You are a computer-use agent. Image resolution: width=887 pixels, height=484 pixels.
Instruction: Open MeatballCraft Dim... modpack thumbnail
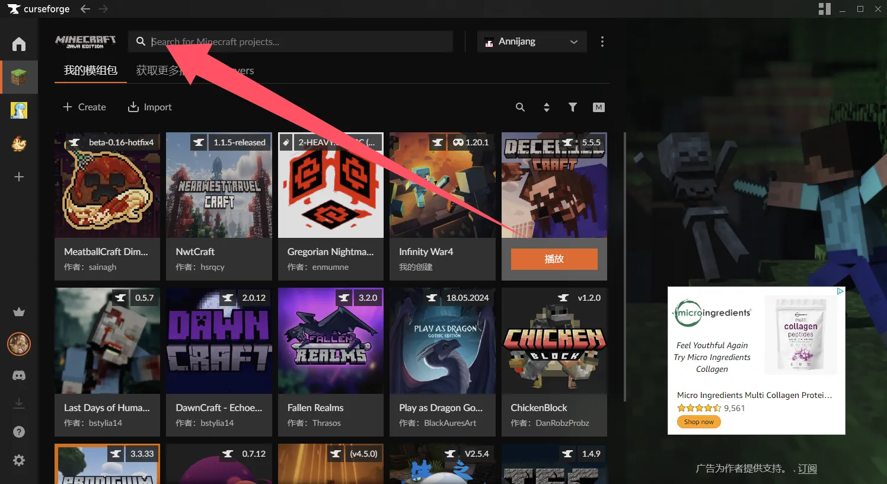(x=107, y=185)
